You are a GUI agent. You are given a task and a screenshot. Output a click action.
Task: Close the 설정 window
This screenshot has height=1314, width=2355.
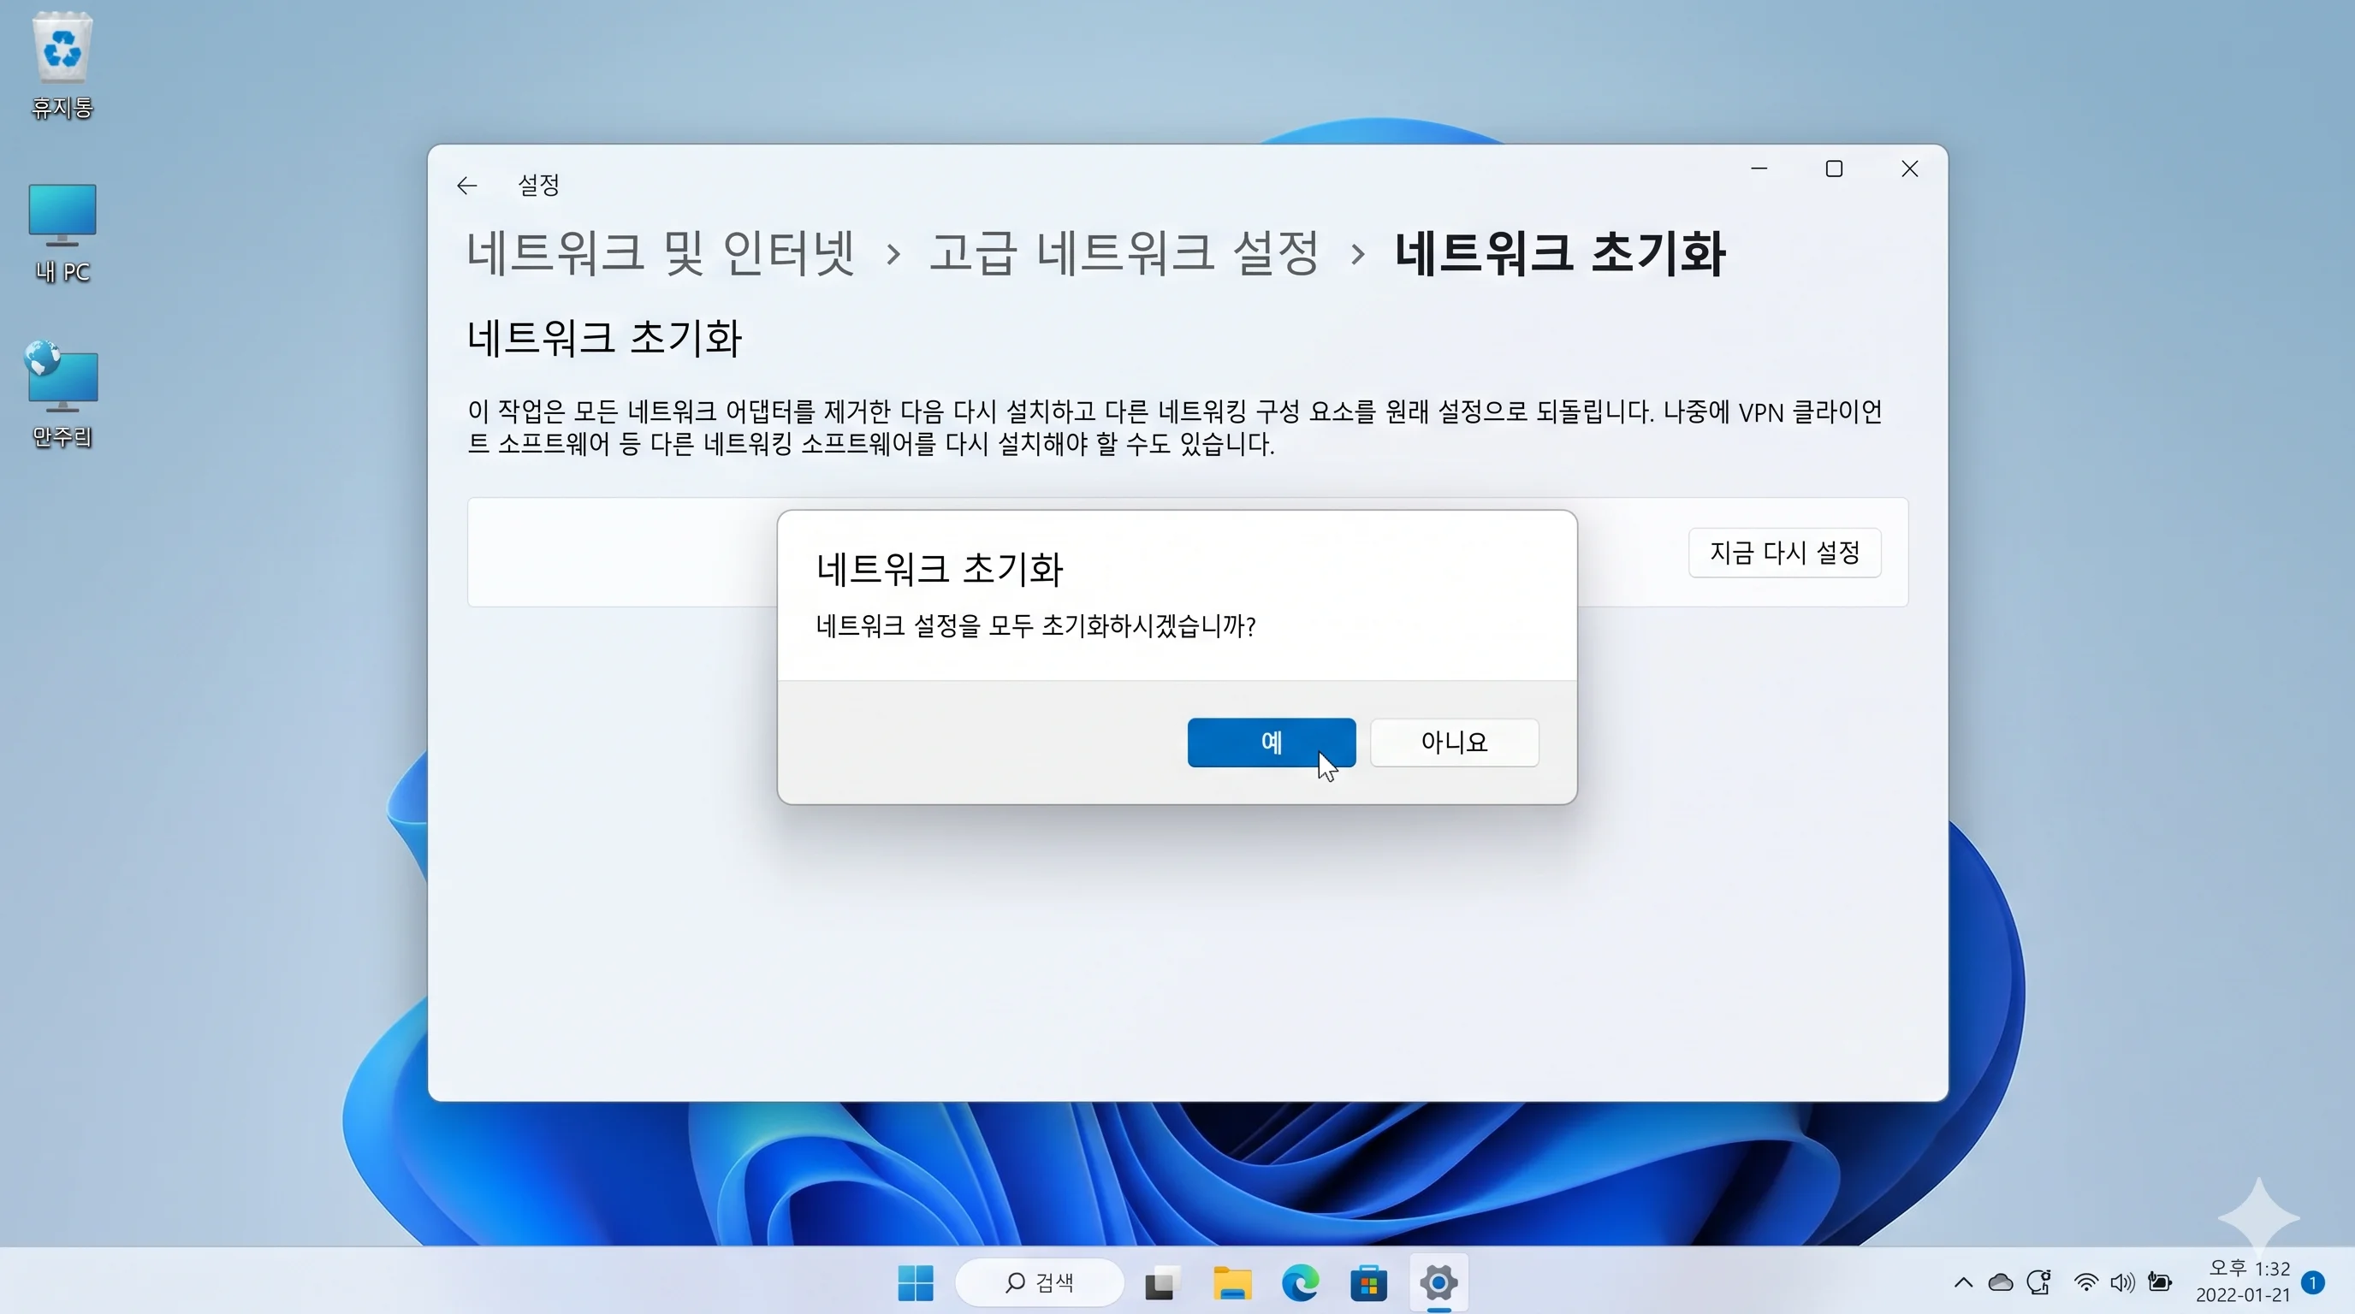coord(1910,169)
